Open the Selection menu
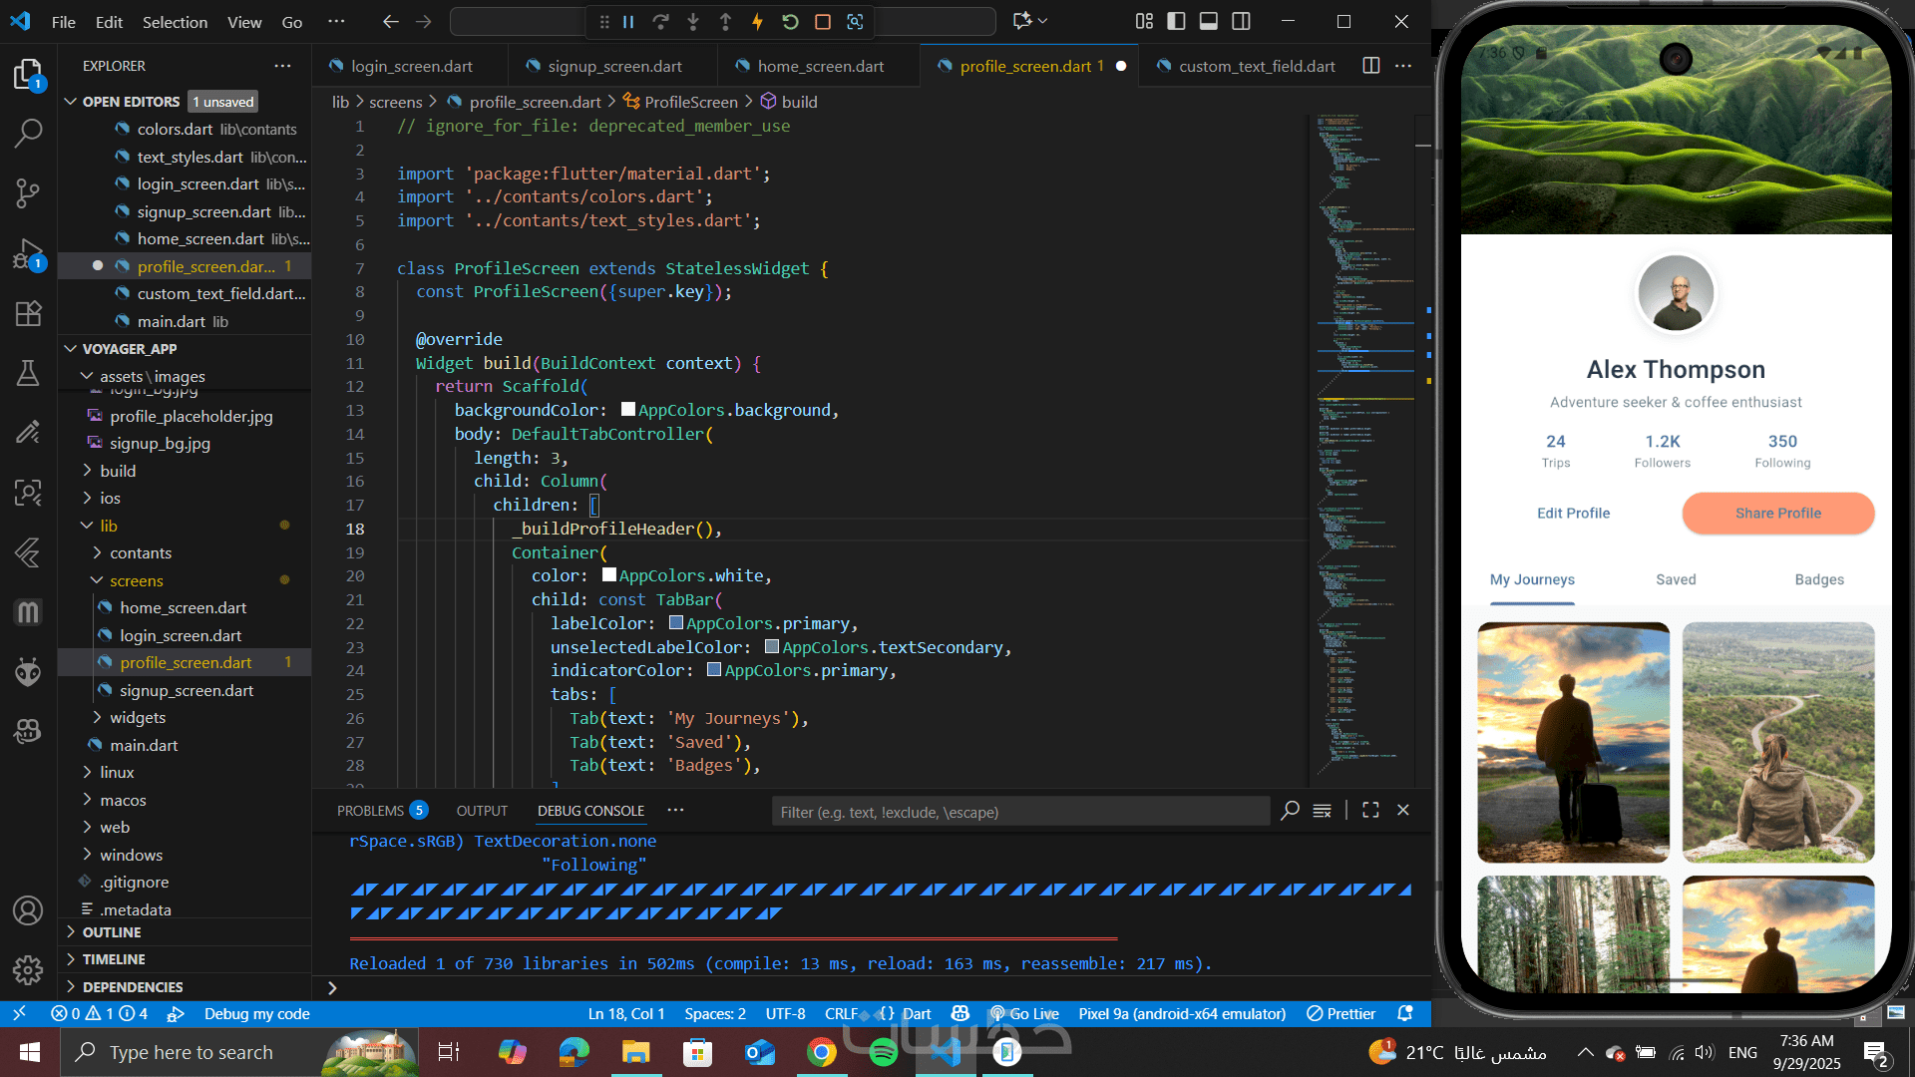Screen dimensions: 1915x1077 coord(175,22)
